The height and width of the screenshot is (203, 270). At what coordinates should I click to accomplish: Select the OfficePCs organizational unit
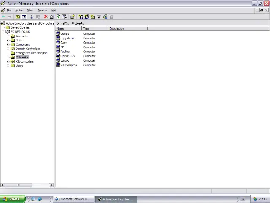[x=22, y=57]
